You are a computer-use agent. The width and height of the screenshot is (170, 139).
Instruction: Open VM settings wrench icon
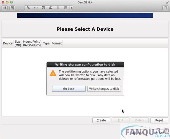coord(28,8)
